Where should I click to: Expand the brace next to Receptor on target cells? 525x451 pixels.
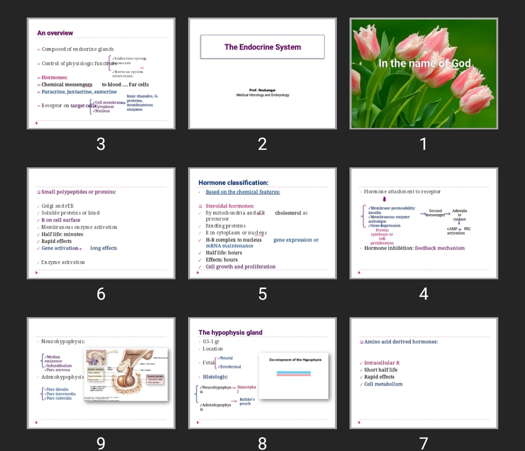(91, 105)
